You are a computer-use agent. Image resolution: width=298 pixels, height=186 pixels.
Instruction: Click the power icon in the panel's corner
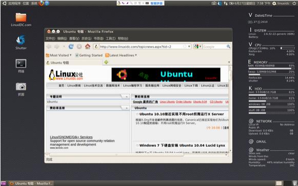294,3
